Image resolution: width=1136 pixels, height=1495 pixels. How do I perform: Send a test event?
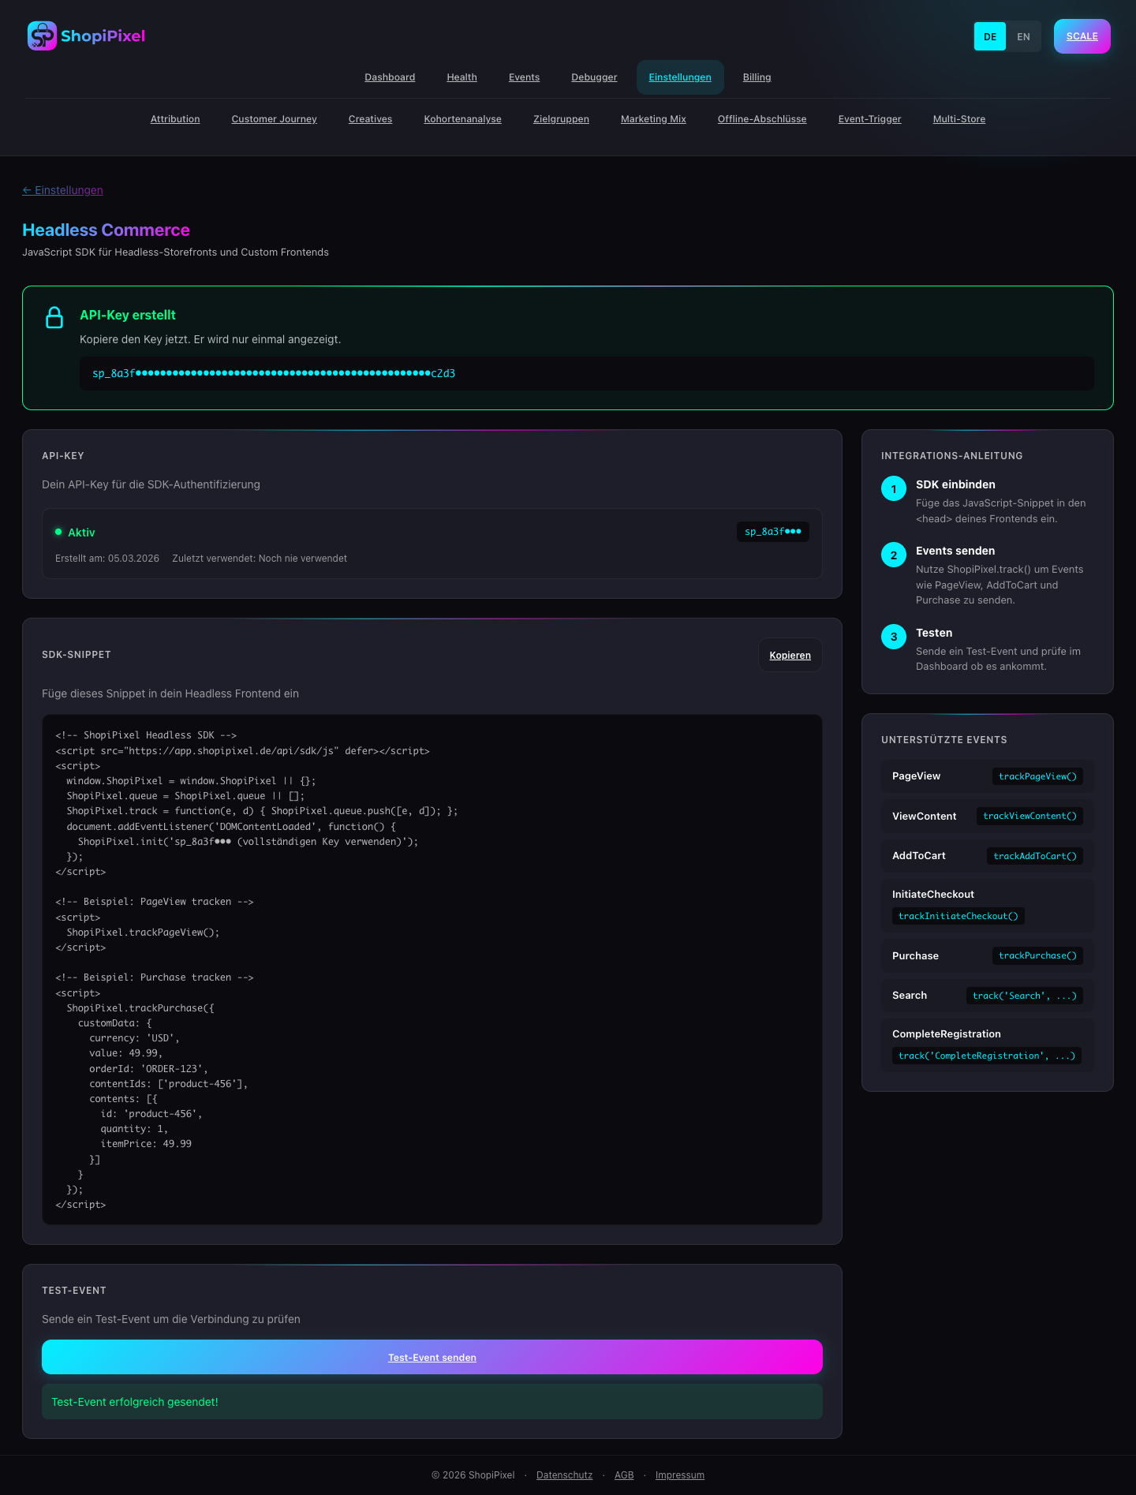[x=432, y=1357]
